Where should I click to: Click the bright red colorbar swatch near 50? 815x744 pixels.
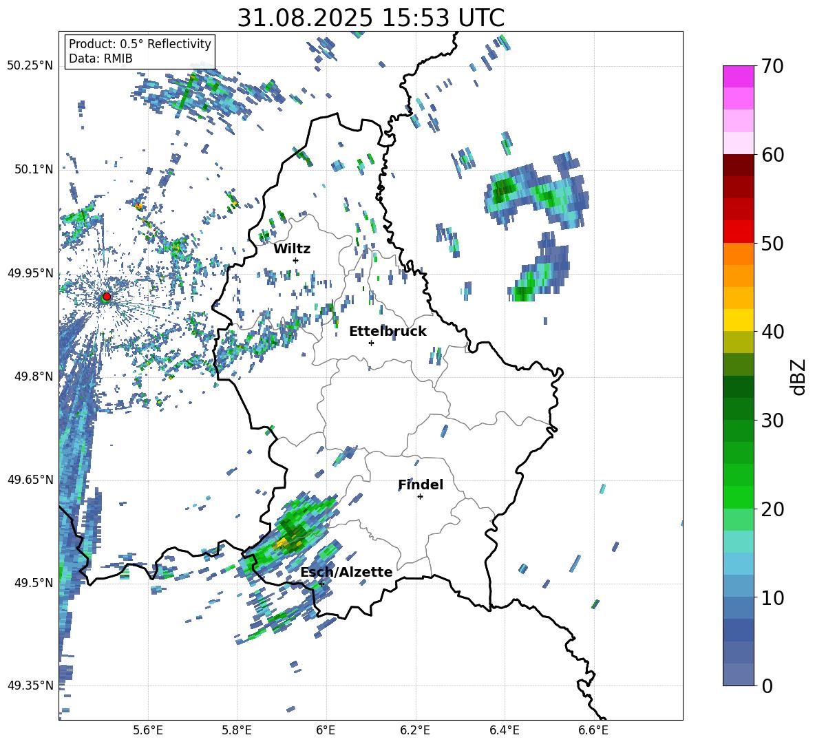pos(738,232)
